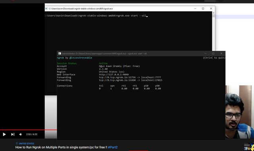Viewport: 254px width, 151px height.
Task: Click the webcam overlay of the presenter
Action: click(x=240, y=112)
